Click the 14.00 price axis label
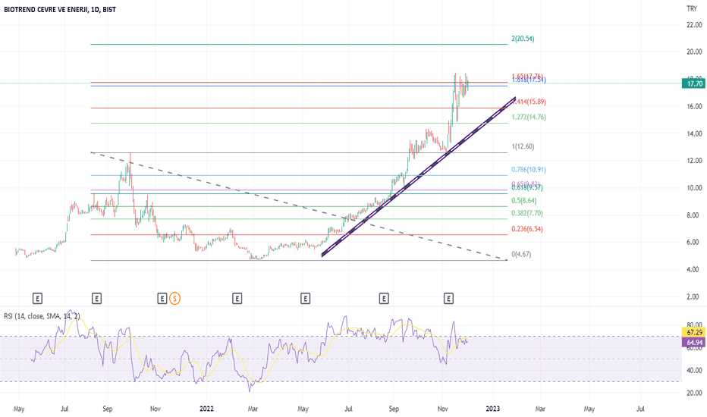 point(694,134)
